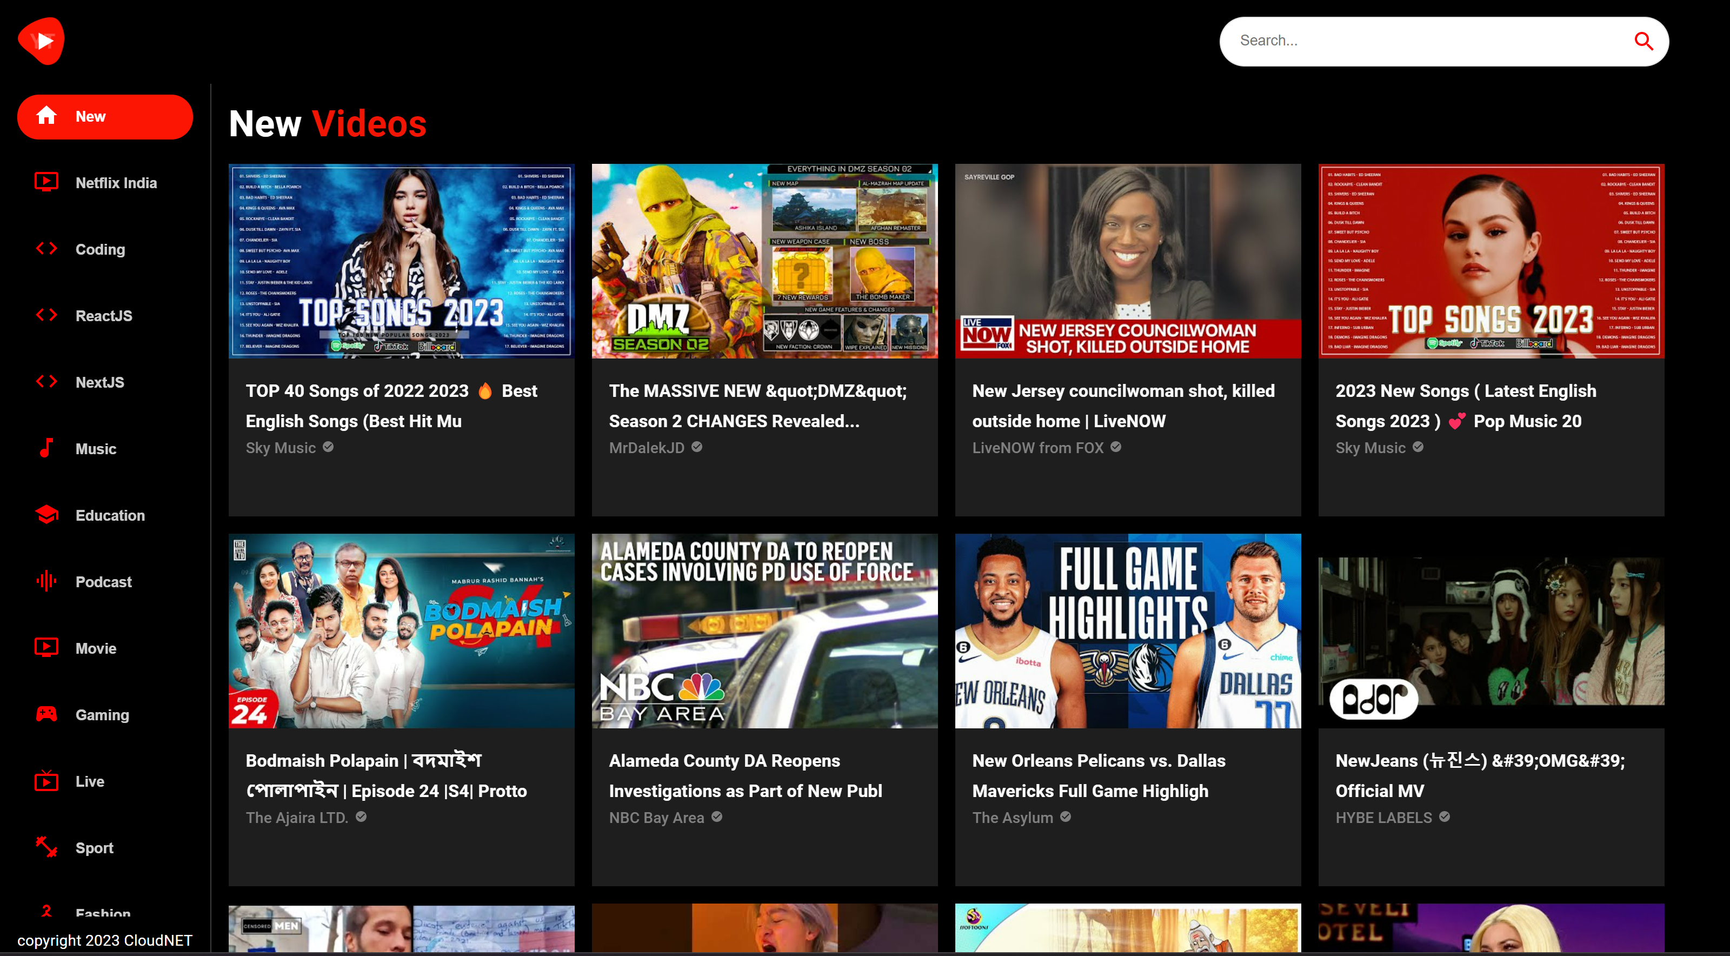
Task: Click the Education graduation cap icon
Action: pos(46,515)
